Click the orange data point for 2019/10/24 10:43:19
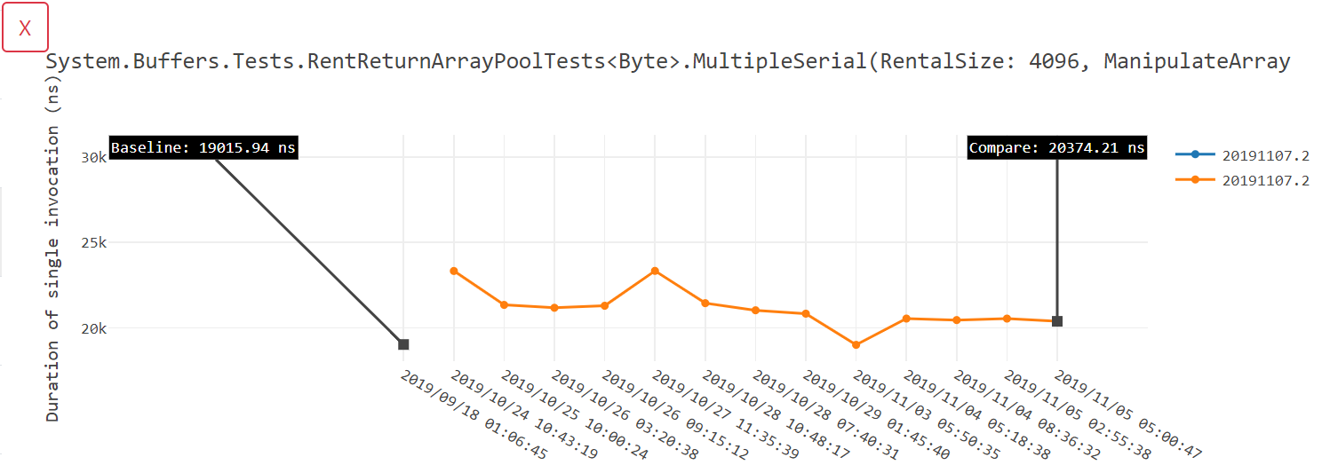The image size is (1330, 465). point(454,271)
